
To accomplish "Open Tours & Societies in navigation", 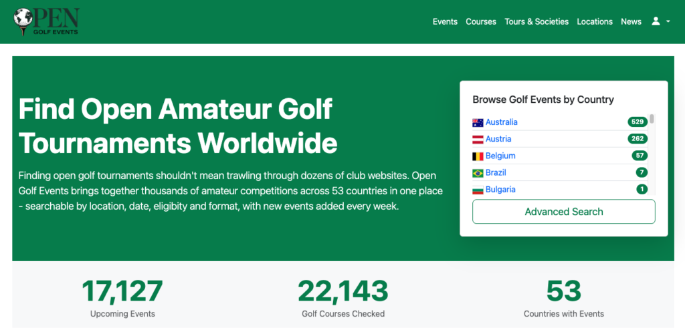I will pos(536,22).
